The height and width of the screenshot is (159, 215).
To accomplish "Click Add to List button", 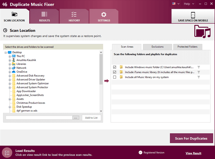I will (x=91, y=118).
